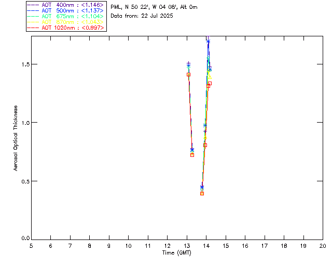Screen dimensions: 332x266
Task: Click the legend entry 'AOT 500nm : <1.137>'
Action: (x=66, y=10)
